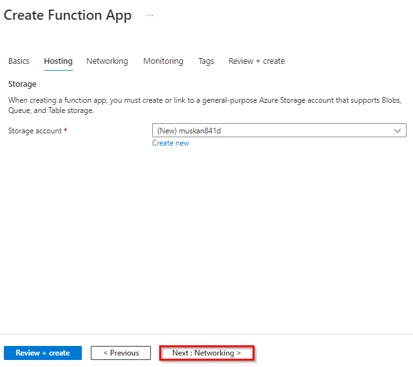Click the Create Function App page title
The height and width of the screenshot is (367, 413).
pos(68,16)
